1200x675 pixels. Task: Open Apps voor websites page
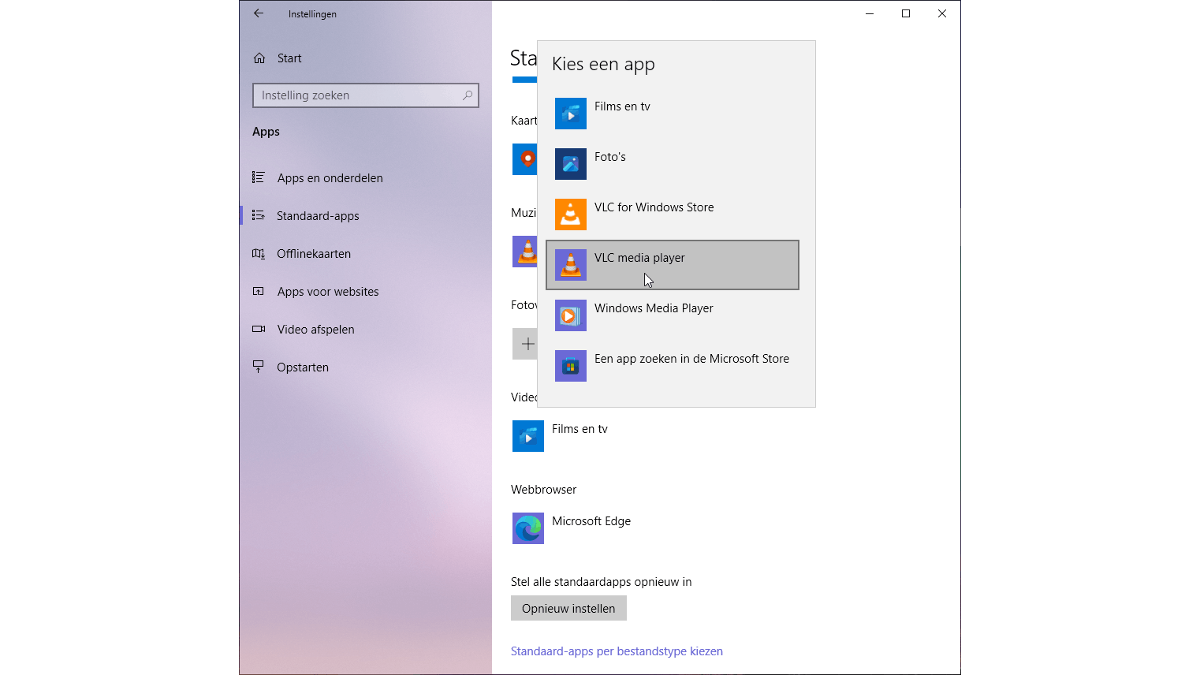(366, 292)
